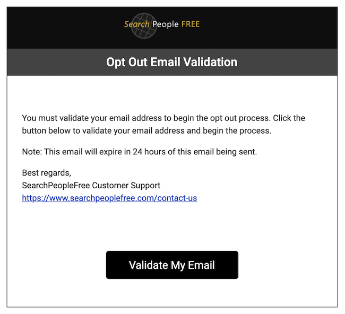Click 'Opt Out' in the gray title bar
The width and height of the screenshot is (345, 314).
click(127, 62)
